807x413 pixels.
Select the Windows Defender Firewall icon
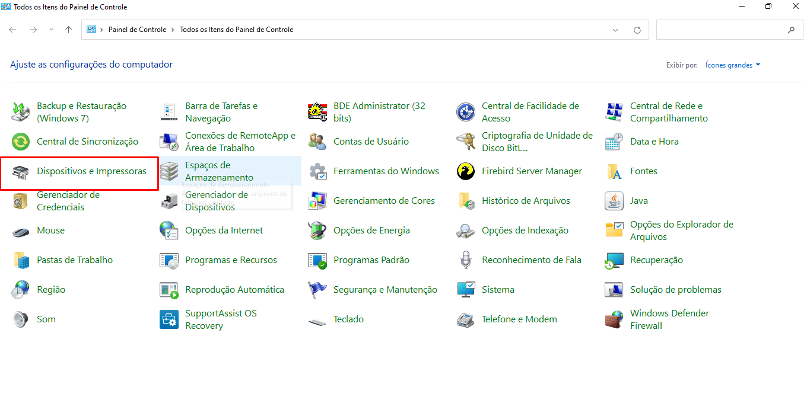(x=614, y=319)
